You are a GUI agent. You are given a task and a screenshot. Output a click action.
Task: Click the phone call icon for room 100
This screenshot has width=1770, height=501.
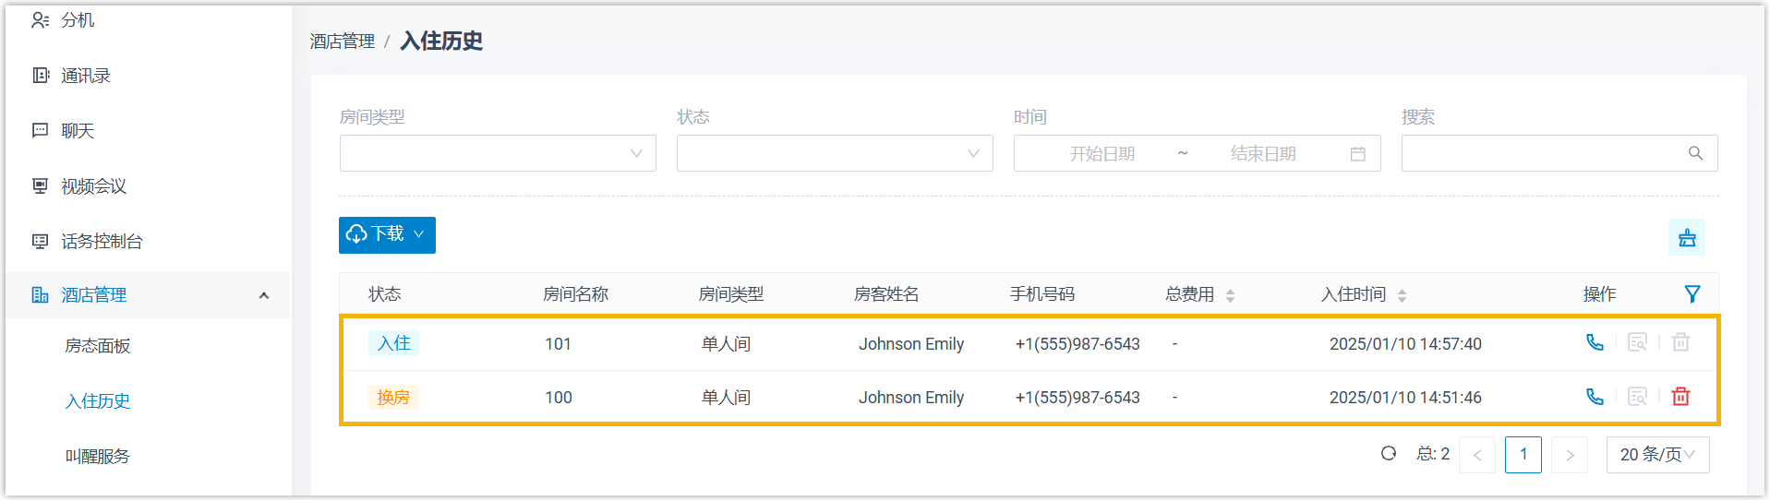click(x=1595, y=397)
